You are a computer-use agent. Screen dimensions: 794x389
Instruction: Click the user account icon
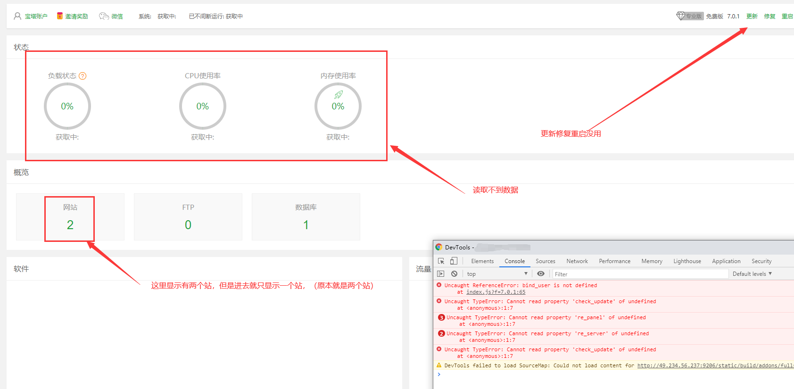click(17, 16)
